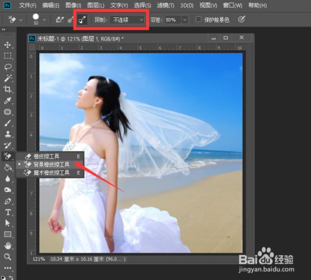Open the Edit Toolbar three-dots button
This screenshot has width=311, height=280.
pyautogui.click(x=7, y=268)
